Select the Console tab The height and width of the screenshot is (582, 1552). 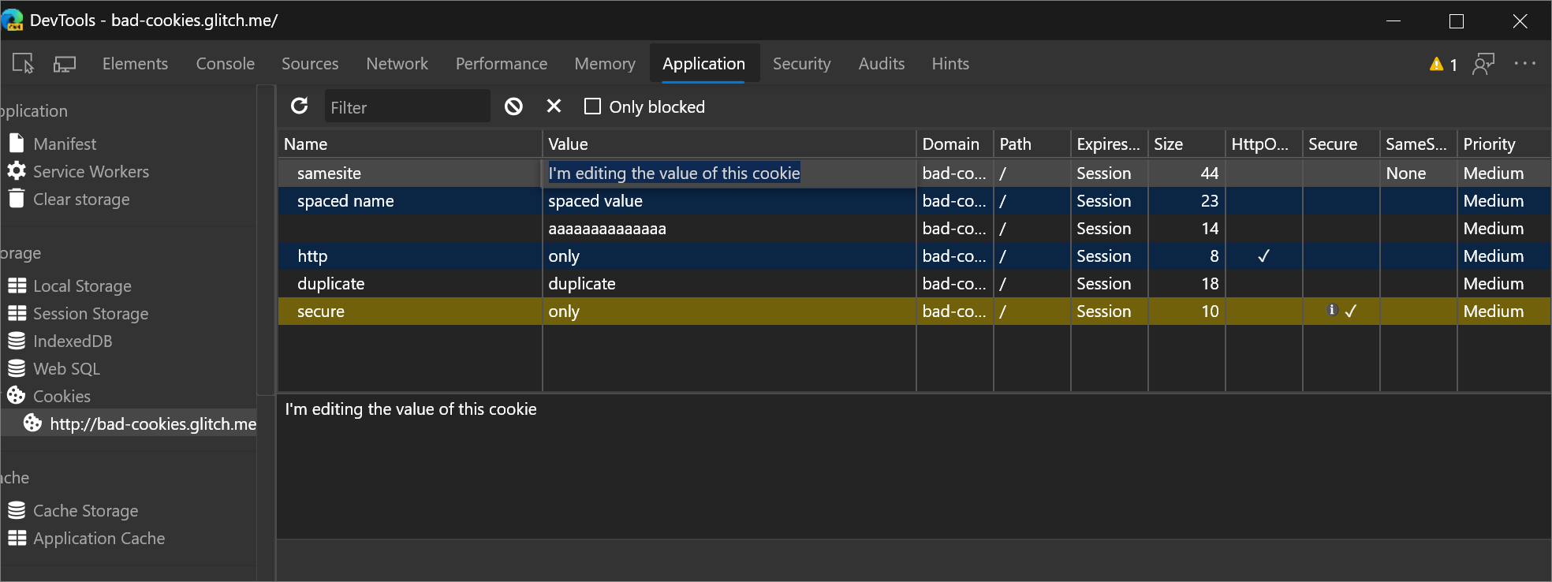coord(225,64)
